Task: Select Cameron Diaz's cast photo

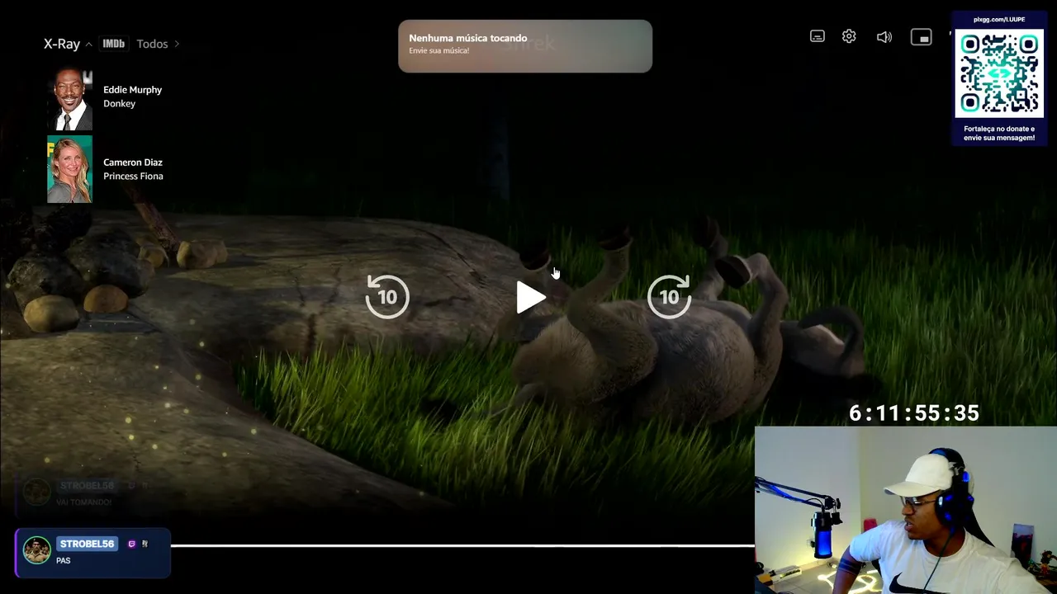Action: [70, 169]
